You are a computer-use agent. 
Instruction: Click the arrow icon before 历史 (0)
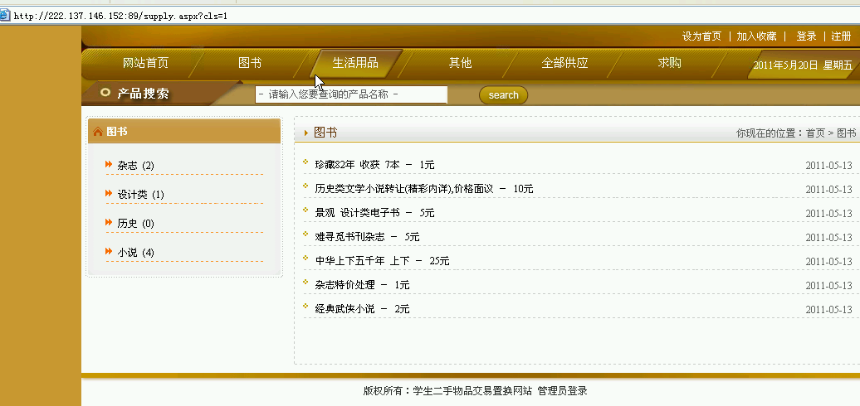109,222
